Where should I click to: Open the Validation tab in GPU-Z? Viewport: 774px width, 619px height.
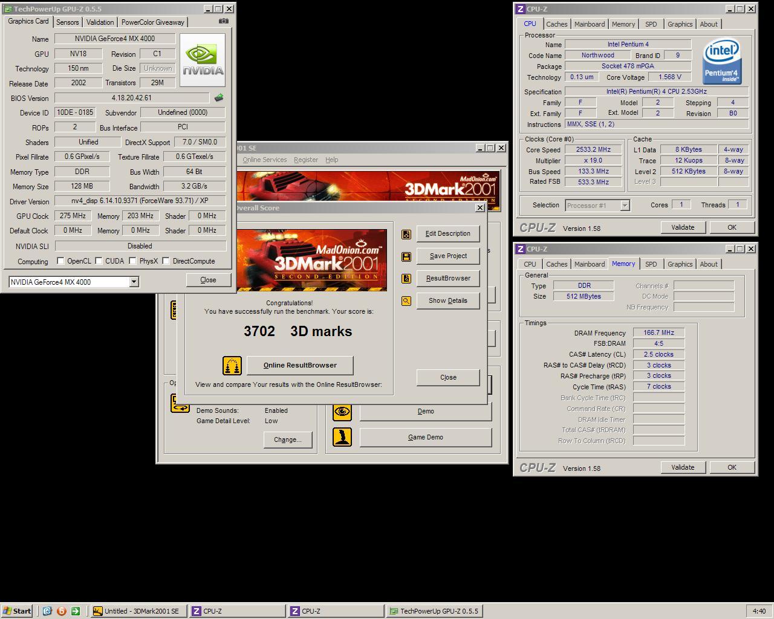100,22
